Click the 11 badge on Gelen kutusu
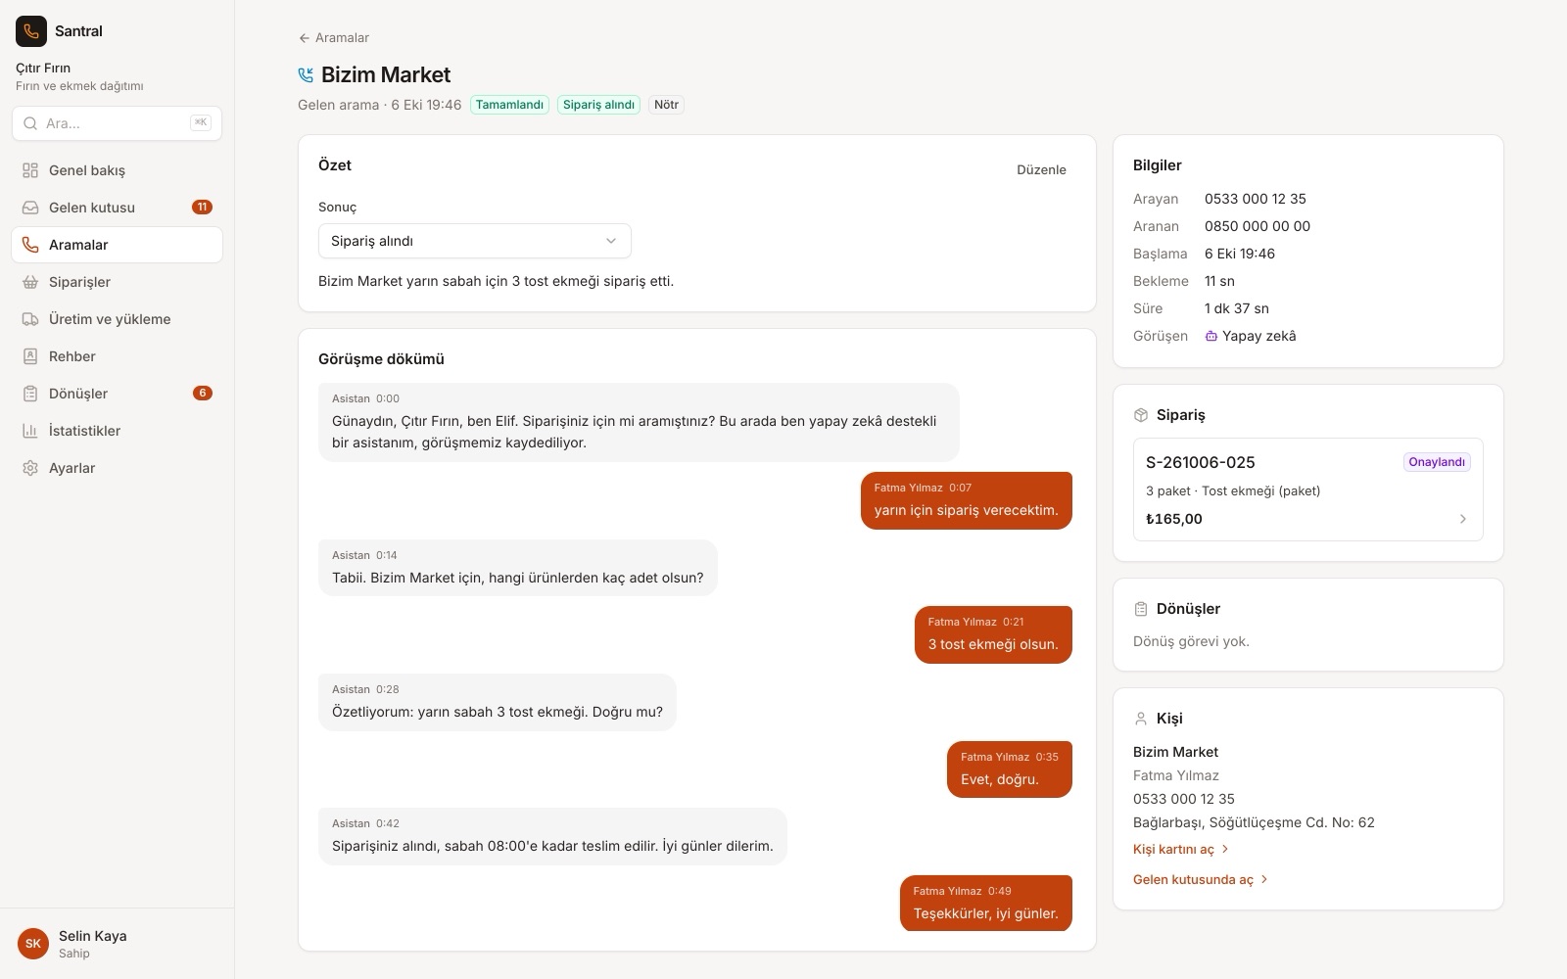The image size is (1567, 979). tap(202, 208)
